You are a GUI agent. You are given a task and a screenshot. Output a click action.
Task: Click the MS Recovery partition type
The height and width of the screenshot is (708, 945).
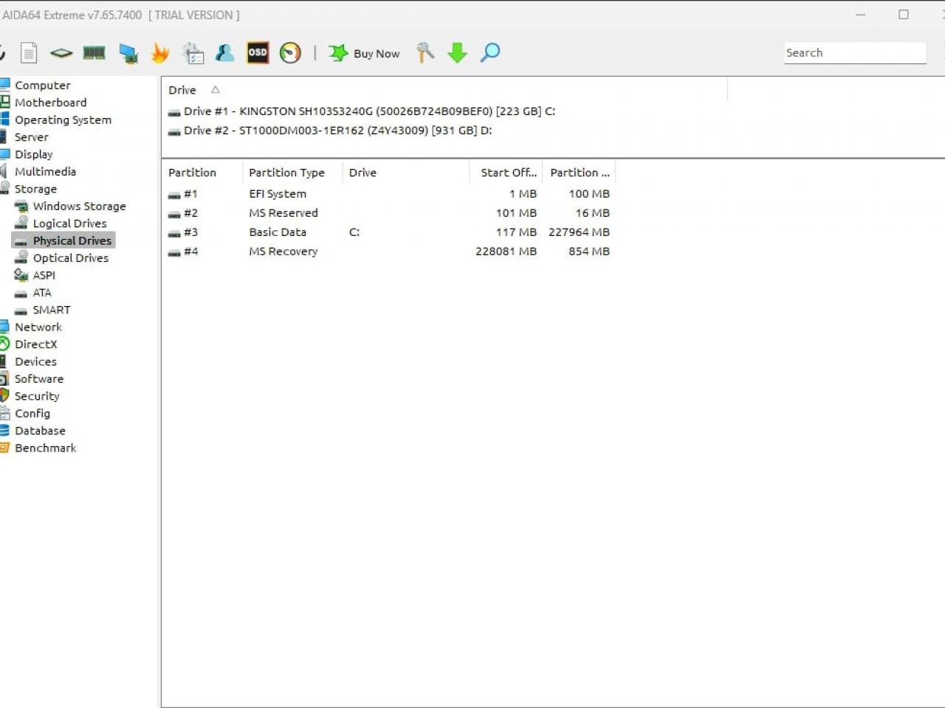[283, 251]
